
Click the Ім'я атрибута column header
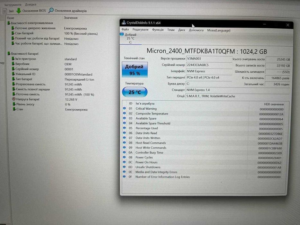tap(145, 104)
